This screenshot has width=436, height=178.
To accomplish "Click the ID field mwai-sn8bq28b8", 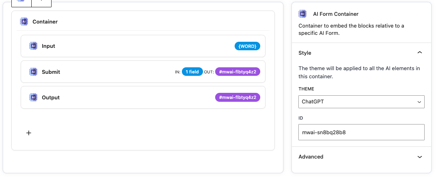I will (361, 132).
